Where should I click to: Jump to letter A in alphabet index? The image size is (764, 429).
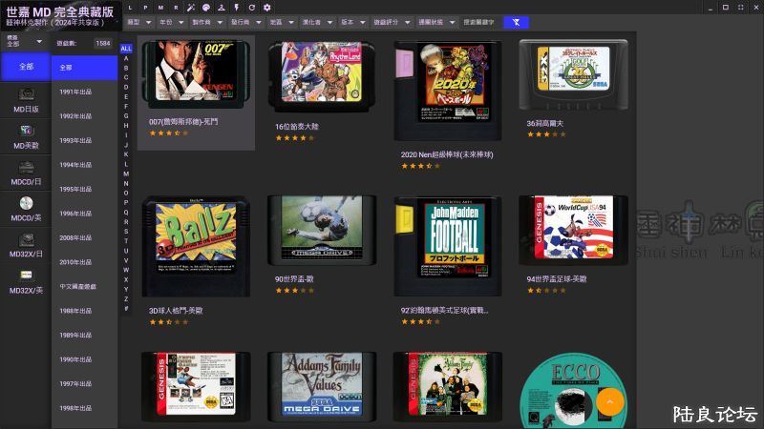126,58
